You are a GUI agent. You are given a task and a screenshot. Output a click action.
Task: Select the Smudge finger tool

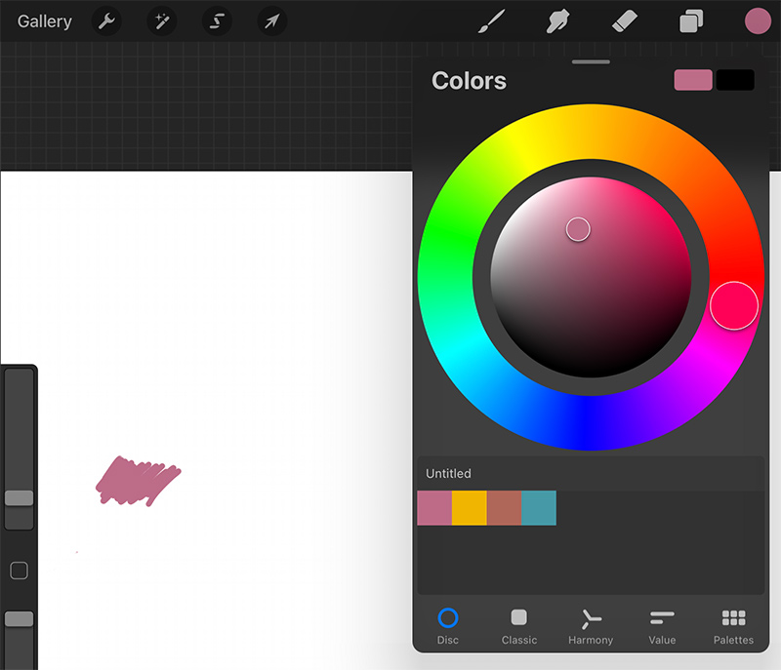557,21
